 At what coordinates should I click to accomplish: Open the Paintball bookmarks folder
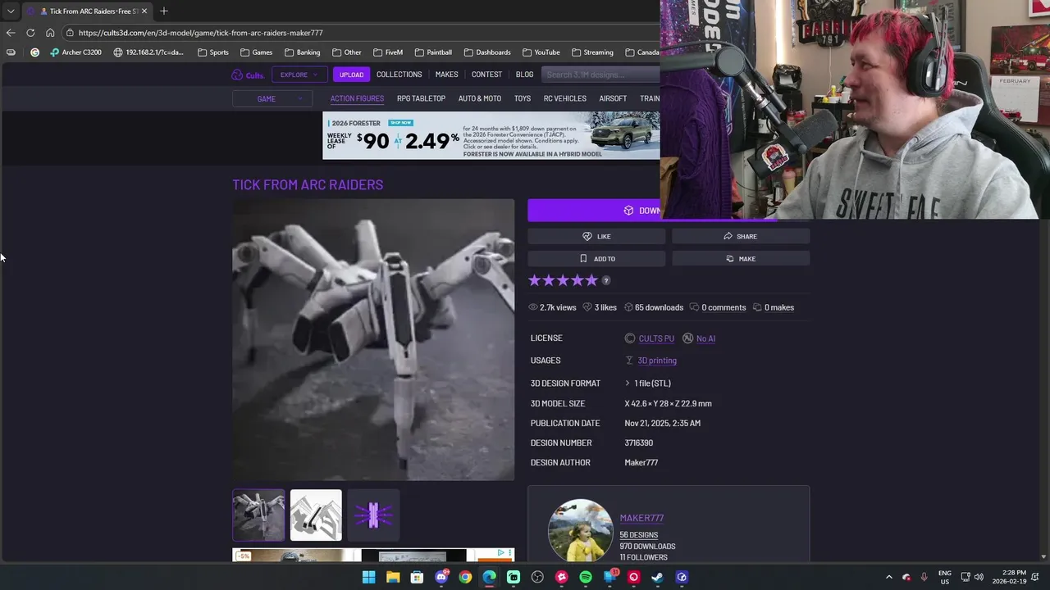click(433, 52)
